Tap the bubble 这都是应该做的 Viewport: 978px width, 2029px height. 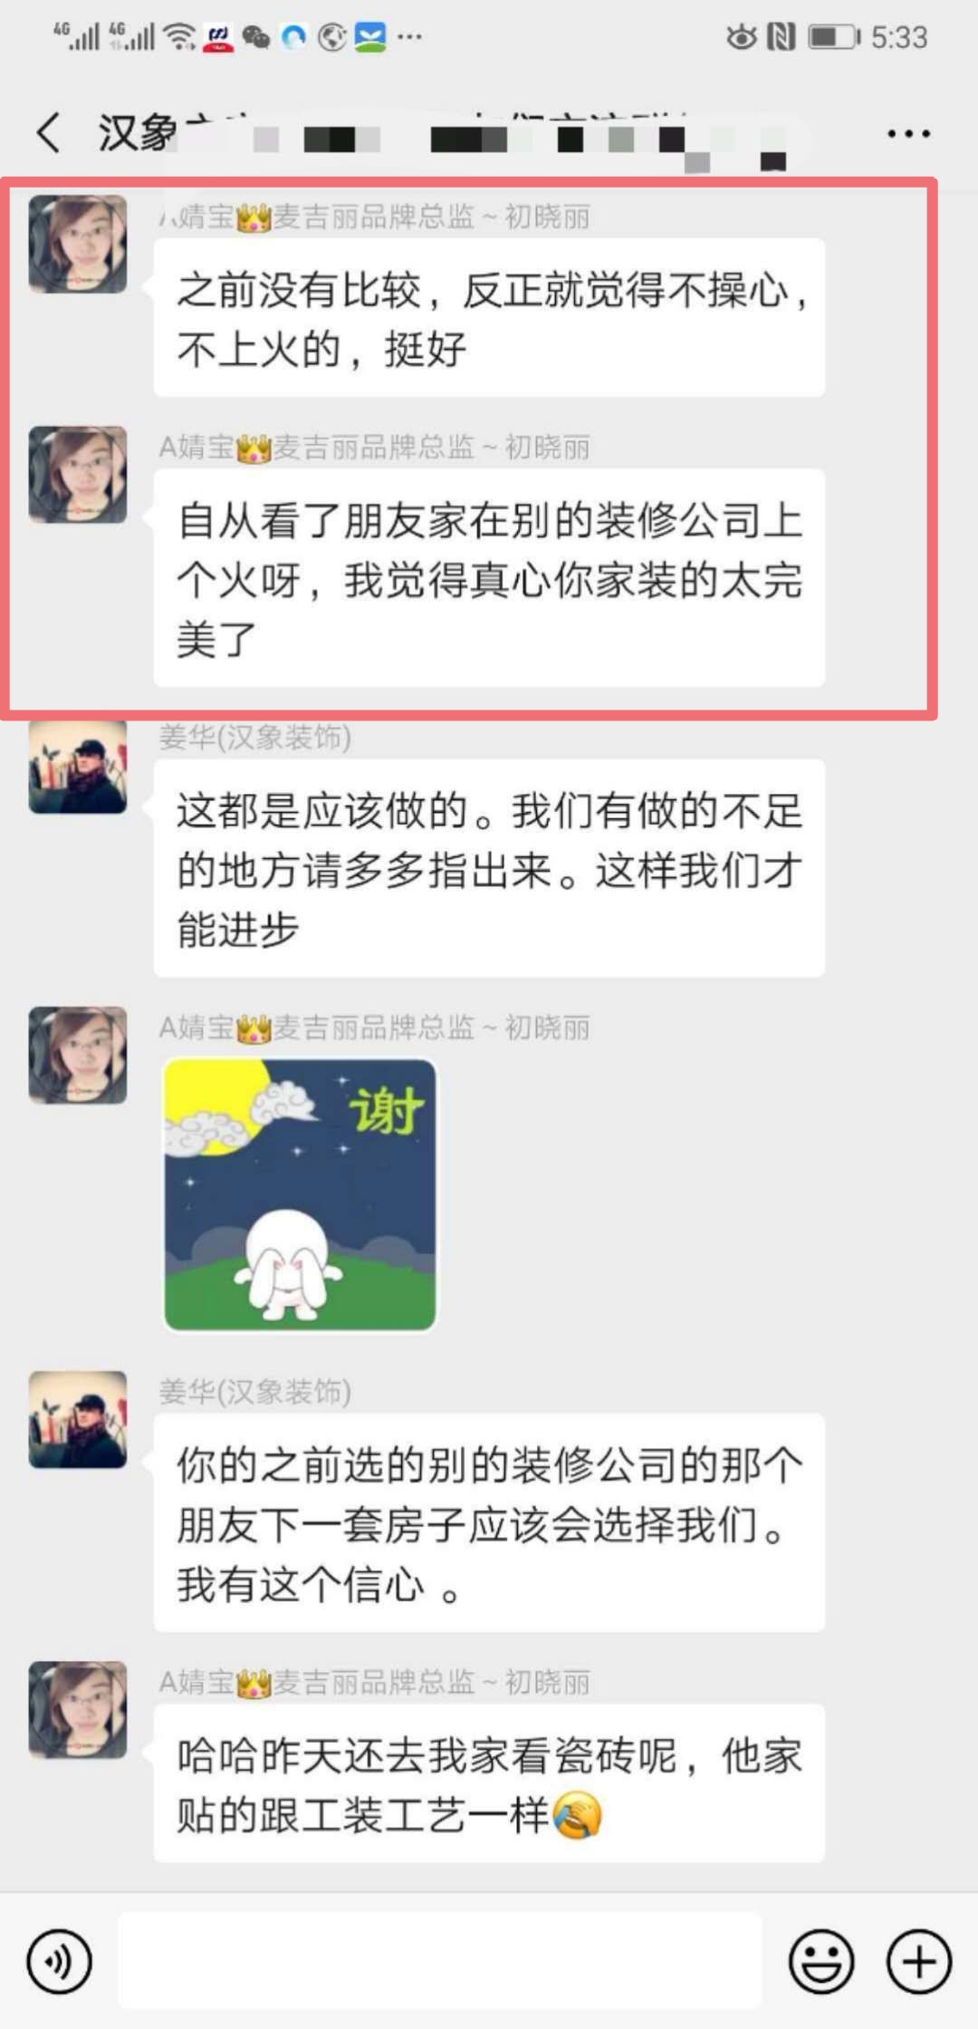click(489, 868)
